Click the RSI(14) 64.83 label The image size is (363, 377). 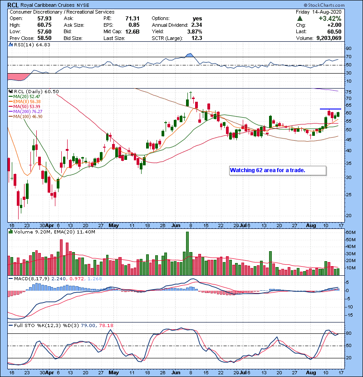[32, 45]
